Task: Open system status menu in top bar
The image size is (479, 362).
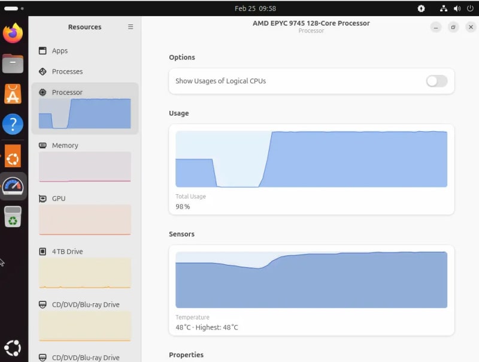Action: 456,8
